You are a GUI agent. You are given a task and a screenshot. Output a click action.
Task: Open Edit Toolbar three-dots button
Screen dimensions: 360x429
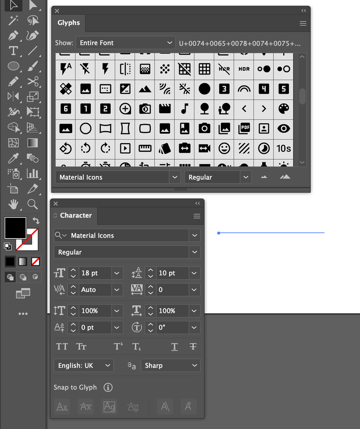pos(23,314)
